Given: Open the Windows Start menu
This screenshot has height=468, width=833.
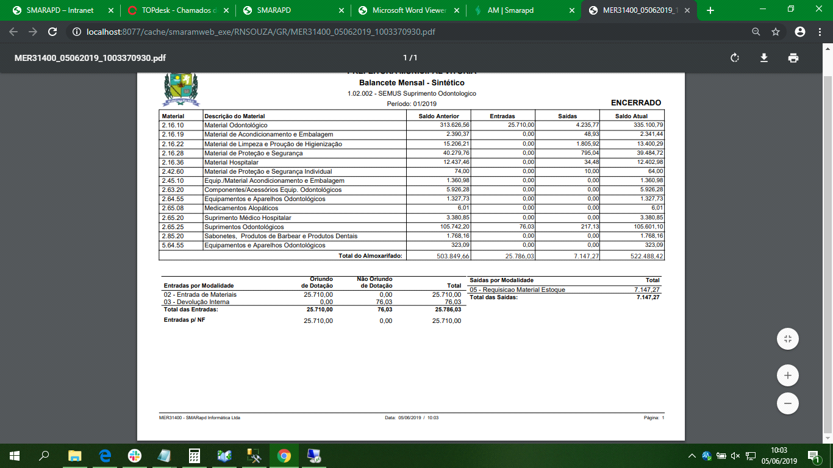Looking at the screenshot, I should [x=14, y=455].
